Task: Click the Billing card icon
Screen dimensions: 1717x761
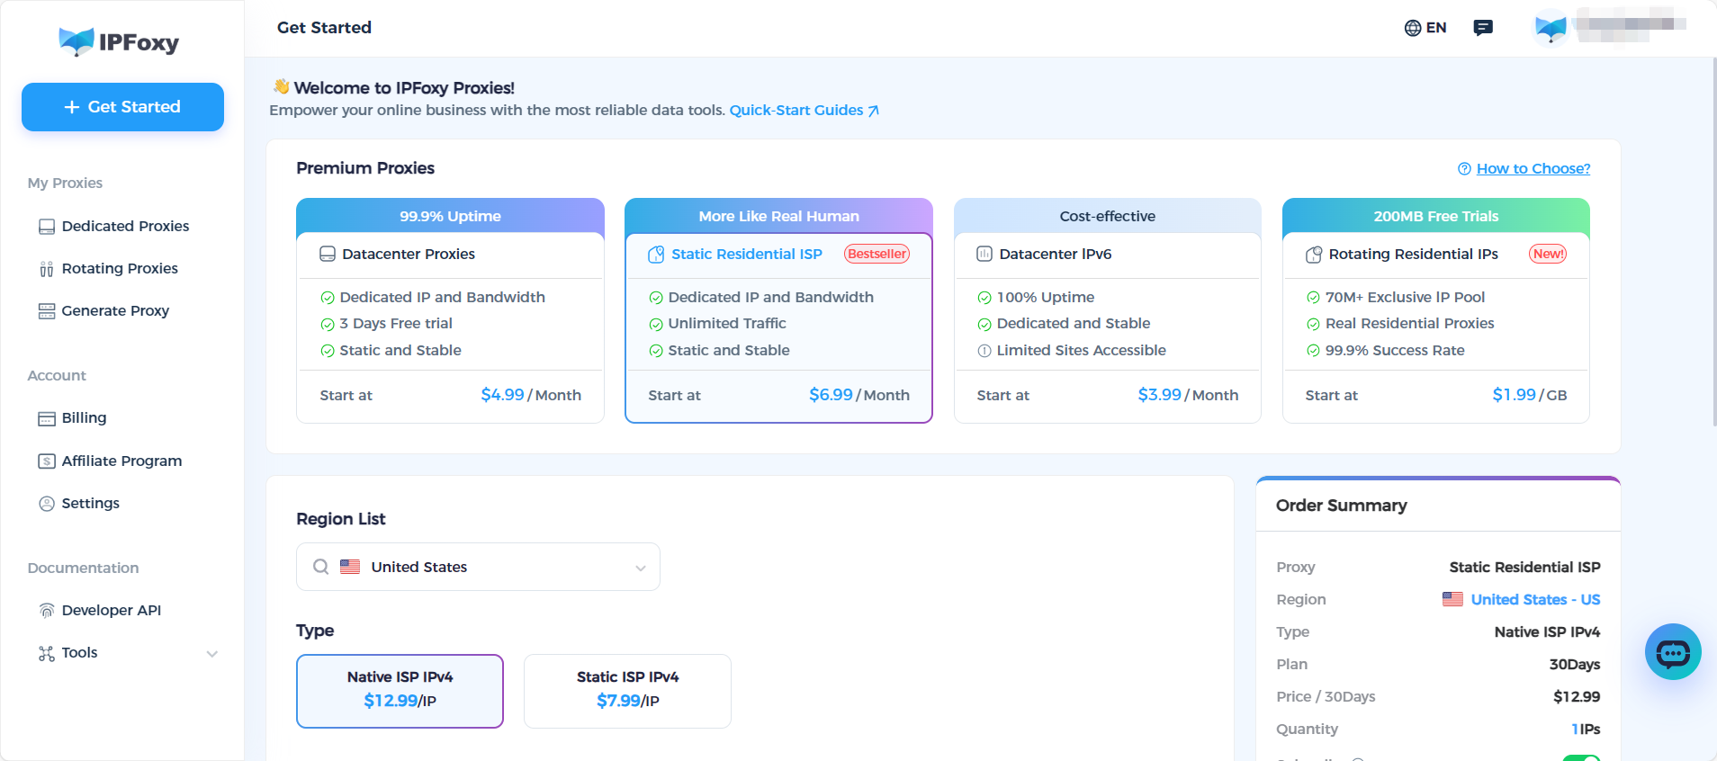Action: tap(47, 418)
